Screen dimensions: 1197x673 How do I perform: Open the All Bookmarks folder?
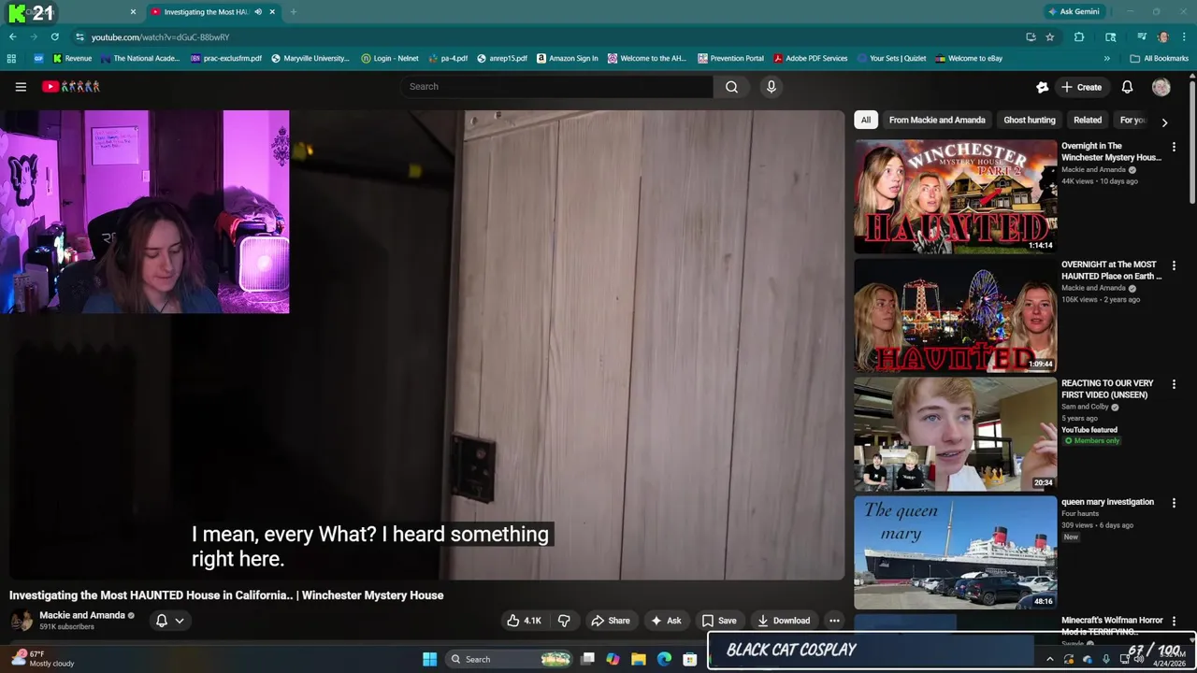[1159, 58]
